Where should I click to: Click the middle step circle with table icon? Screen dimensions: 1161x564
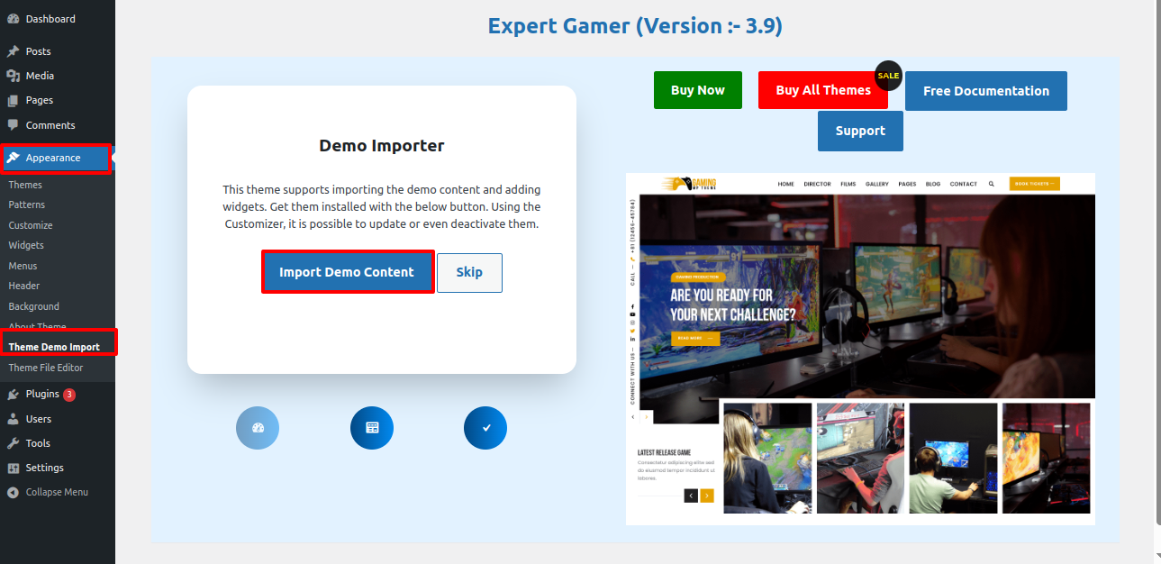coord(372,428)
